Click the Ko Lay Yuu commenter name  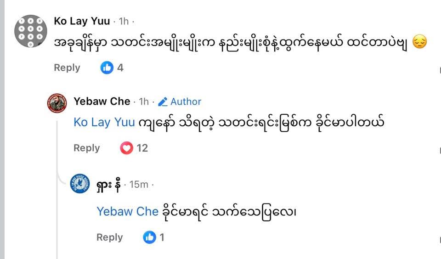tap(82, 21)
